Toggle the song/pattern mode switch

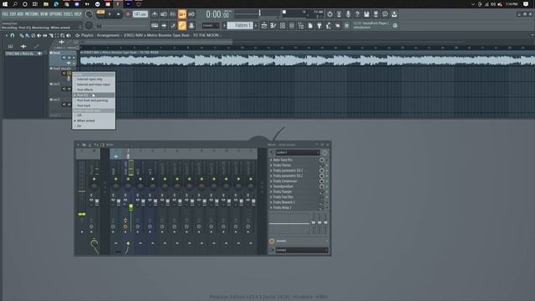click(x=100, y=14)
